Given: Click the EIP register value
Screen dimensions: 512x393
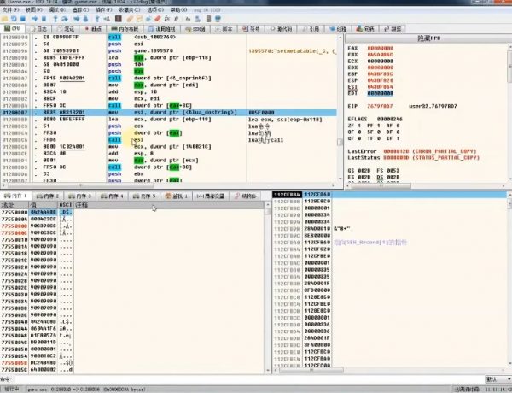Looking at the screenshot, I should (381, 106).
